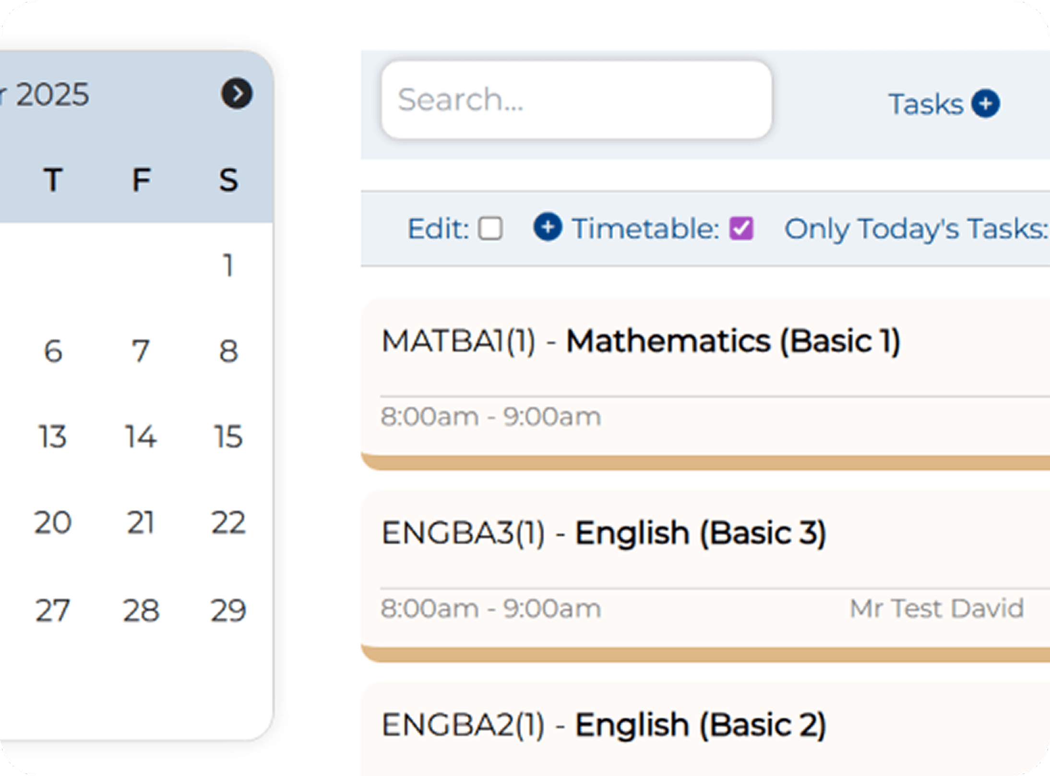The height and width of the screenshot is (776, 1050).
Task: Select calendar date 13
Action: coord(53,436)
